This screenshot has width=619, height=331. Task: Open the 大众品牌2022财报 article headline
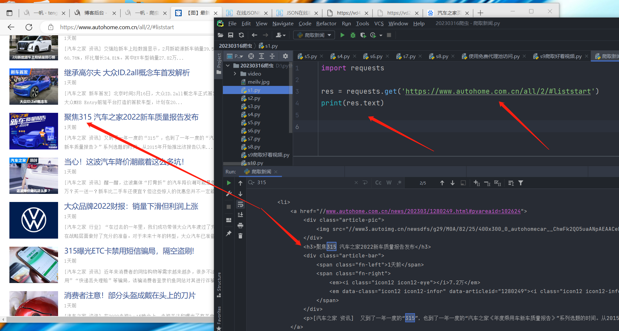pos(131,206)
